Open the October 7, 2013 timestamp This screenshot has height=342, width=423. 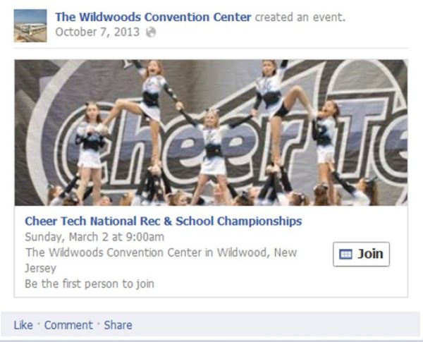[97, 32]
